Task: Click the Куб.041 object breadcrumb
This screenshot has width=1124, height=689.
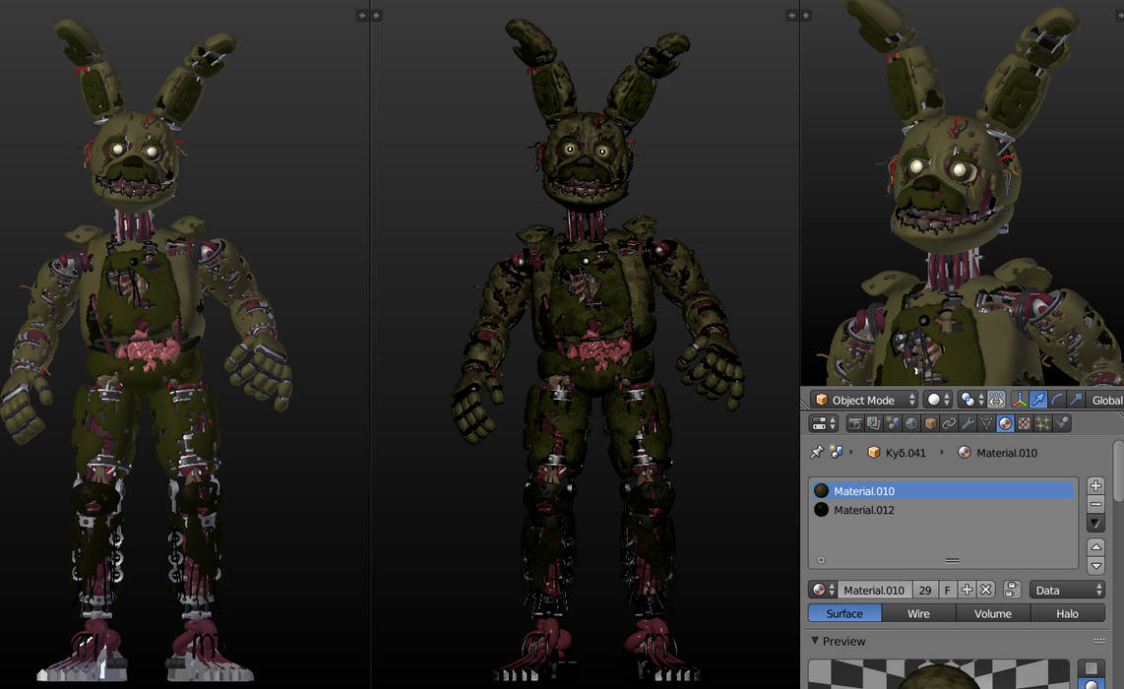Action: (897, 453)
